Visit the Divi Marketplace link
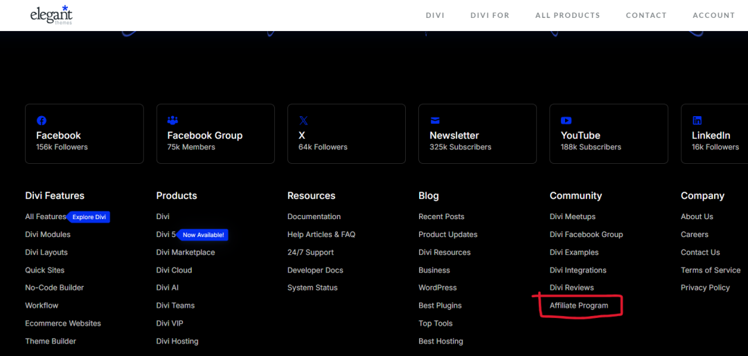 pos(186,252)
